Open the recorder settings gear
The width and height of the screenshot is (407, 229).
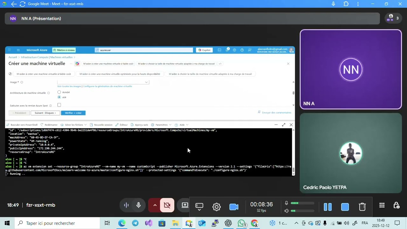coord(217,207)
